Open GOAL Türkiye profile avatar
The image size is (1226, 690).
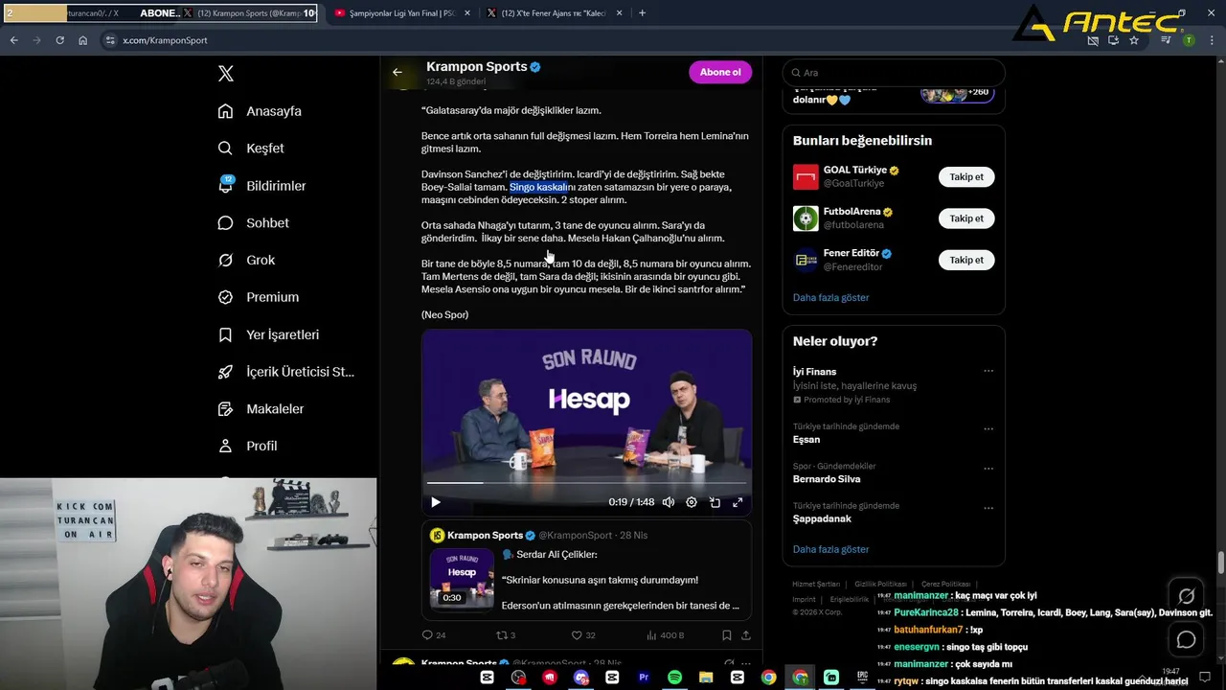(806, 177)
